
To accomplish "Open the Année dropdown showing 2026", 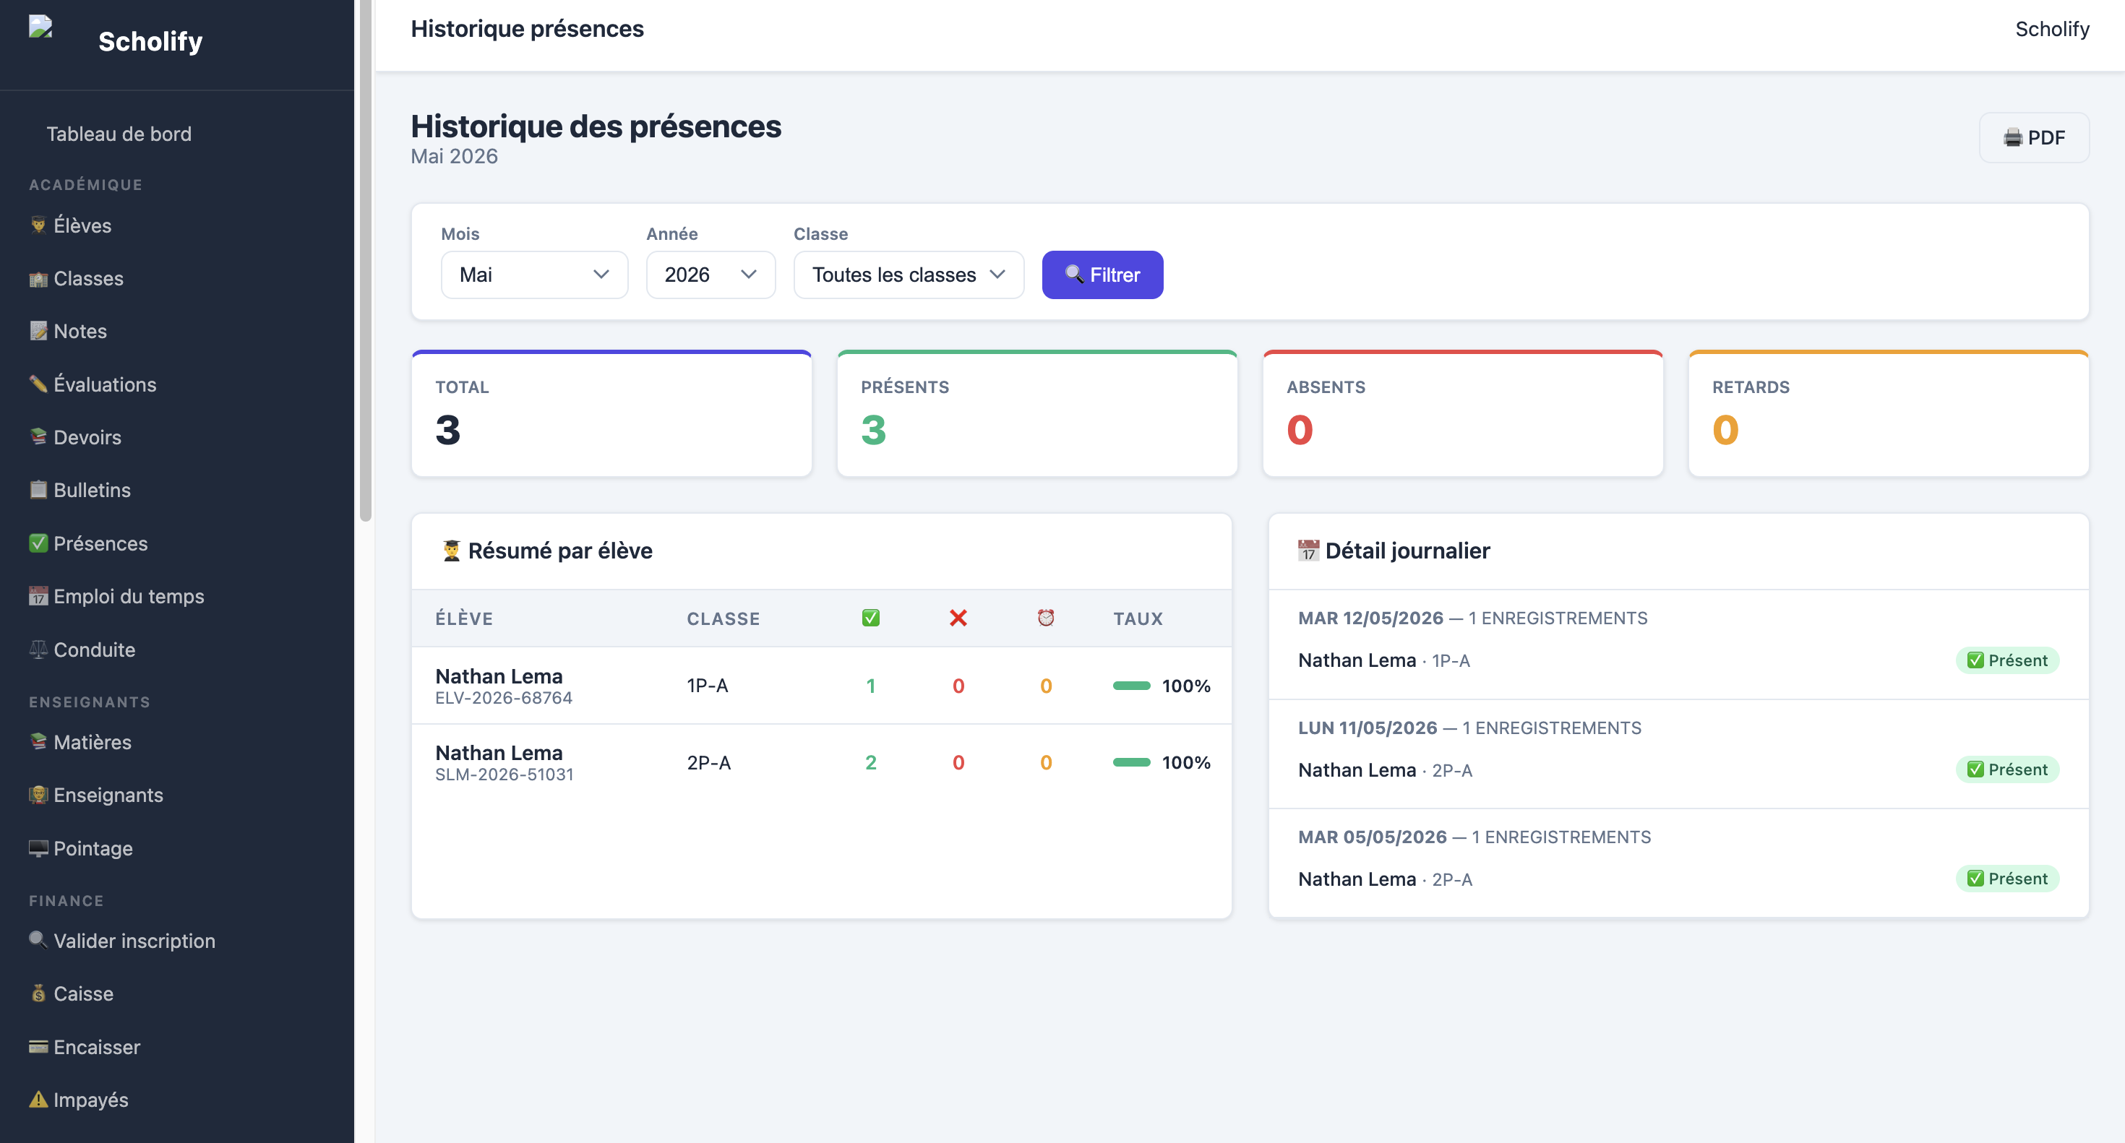I will point(711,275).
